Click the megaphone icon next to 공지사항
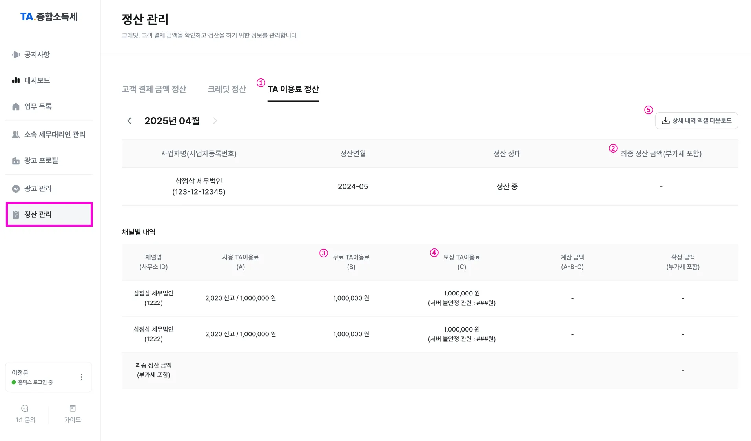 point(16,55)
